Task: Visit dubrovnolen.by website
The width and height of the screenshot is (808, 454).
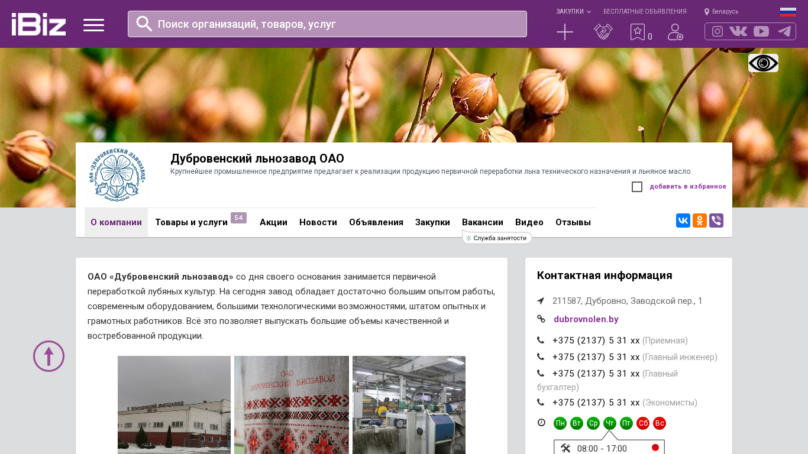Action: (586, 319)
